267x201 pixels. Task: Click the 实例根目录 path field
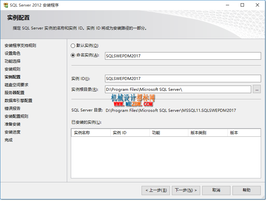178,90
